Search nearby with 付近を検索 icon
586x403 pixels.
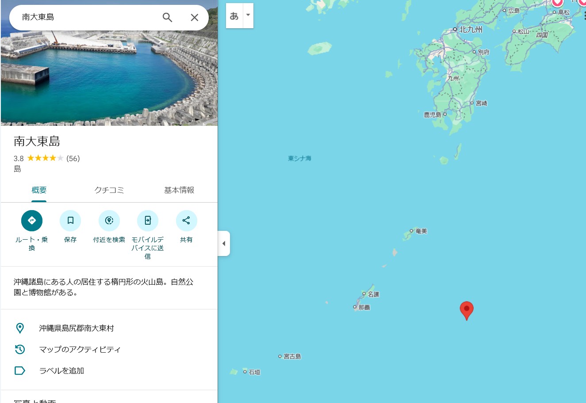[109, 221]
